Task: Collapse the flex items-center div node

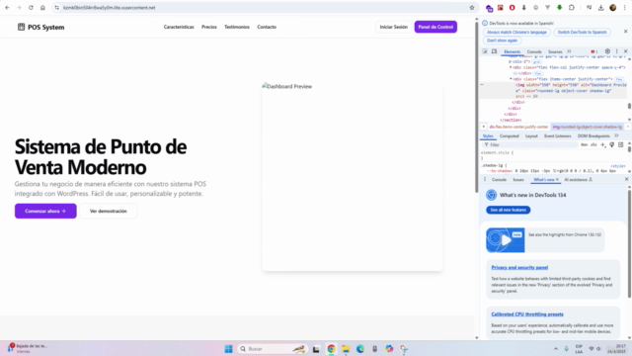Action: (511, 79)
